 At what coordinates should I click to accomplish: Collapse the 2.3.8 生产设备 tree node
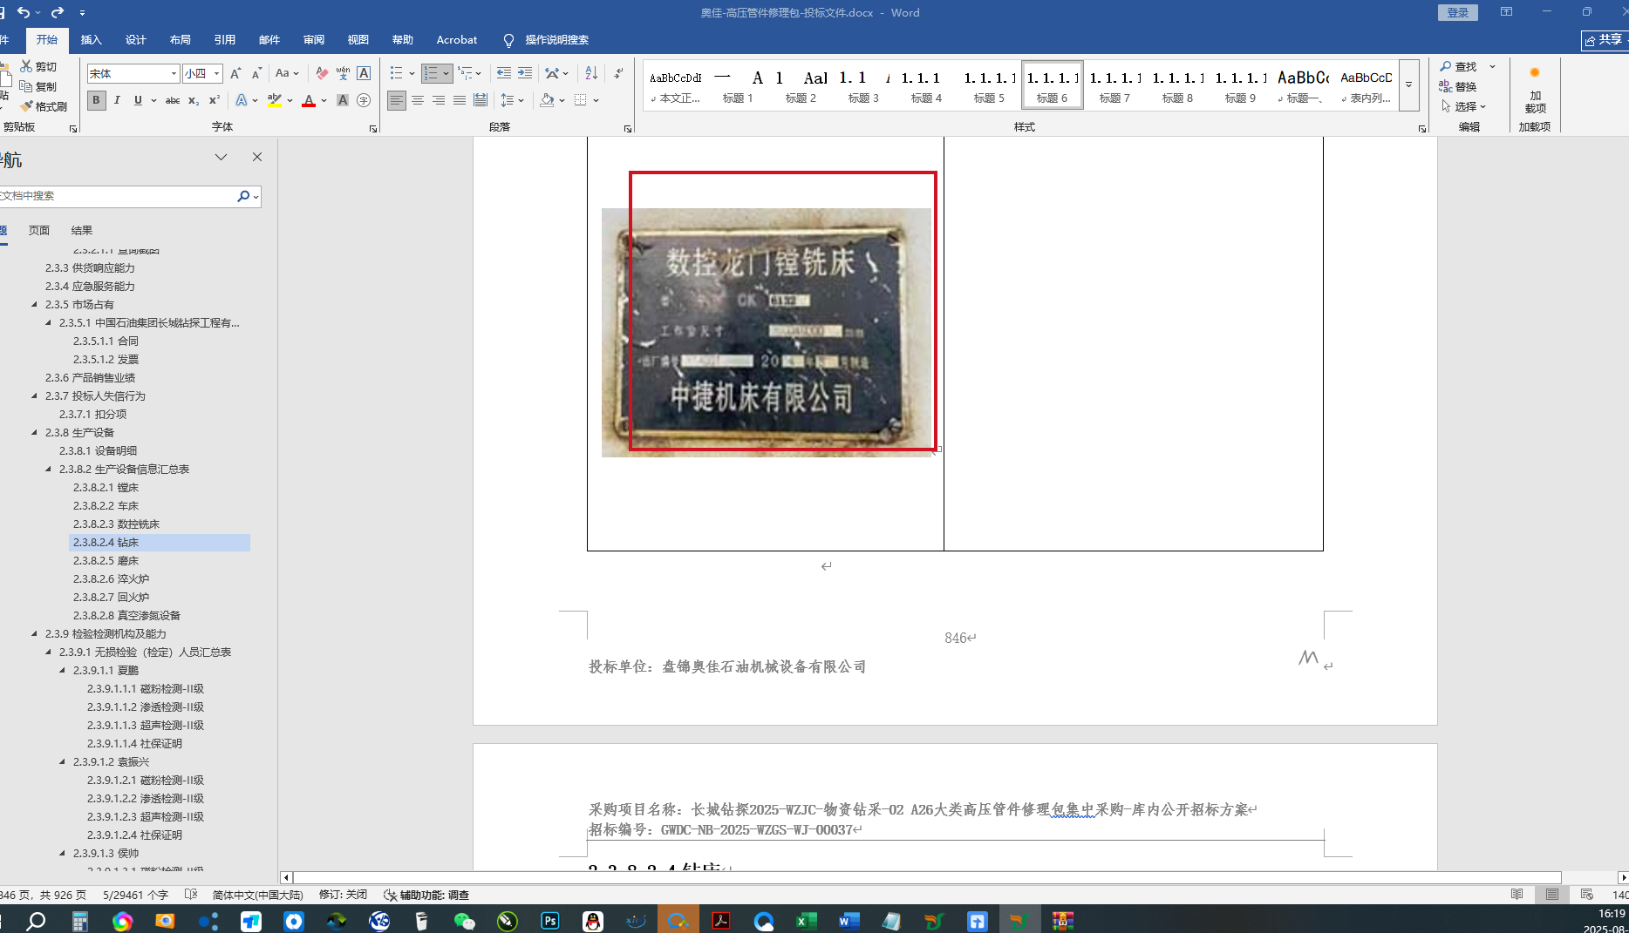35,432
